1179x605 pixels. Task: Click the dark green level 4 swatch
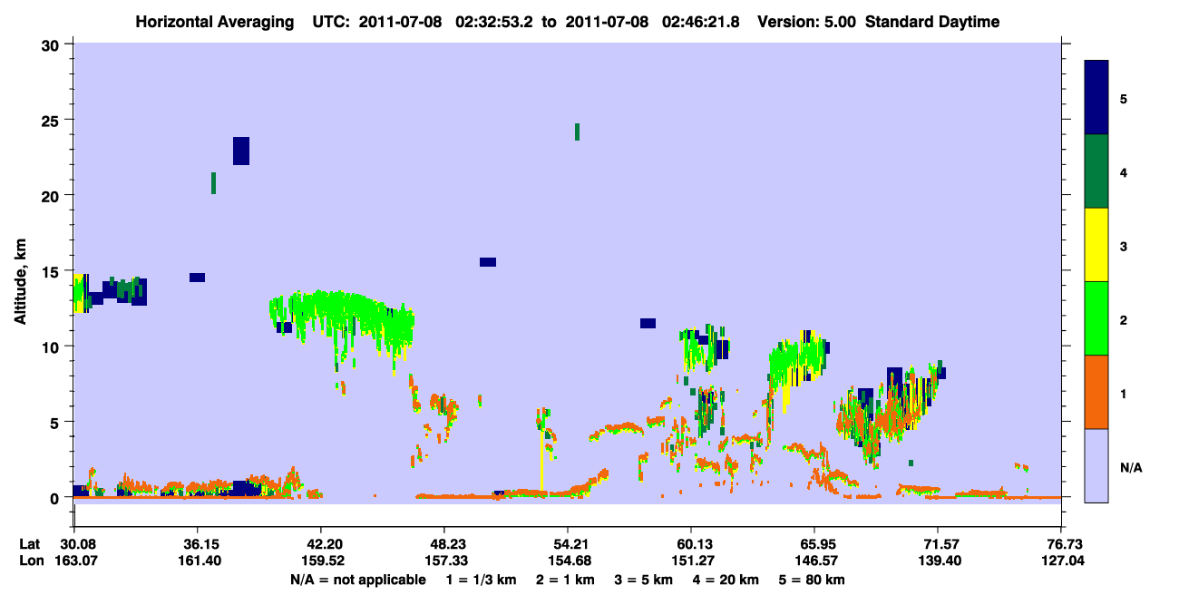coord(1096,171)
